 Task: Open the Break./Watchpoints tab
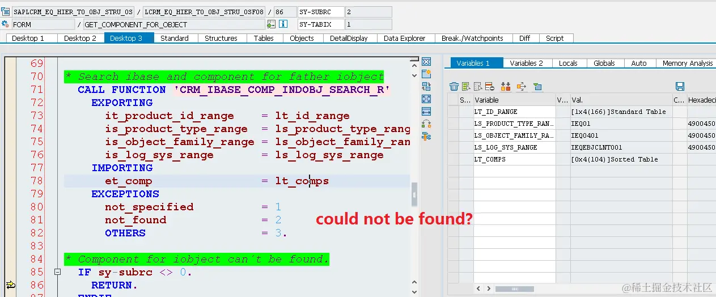click(x=473, y=38)
